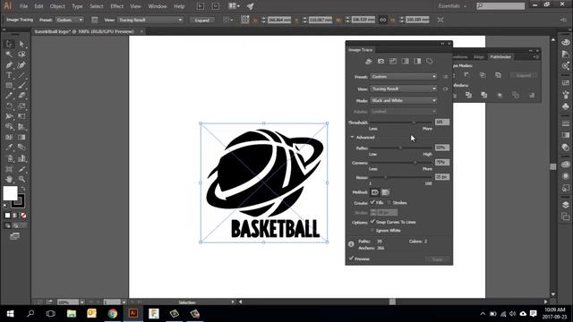The image size is (573, 322).
Task: Select the Direct Selection tool
Action: (21, 44)
